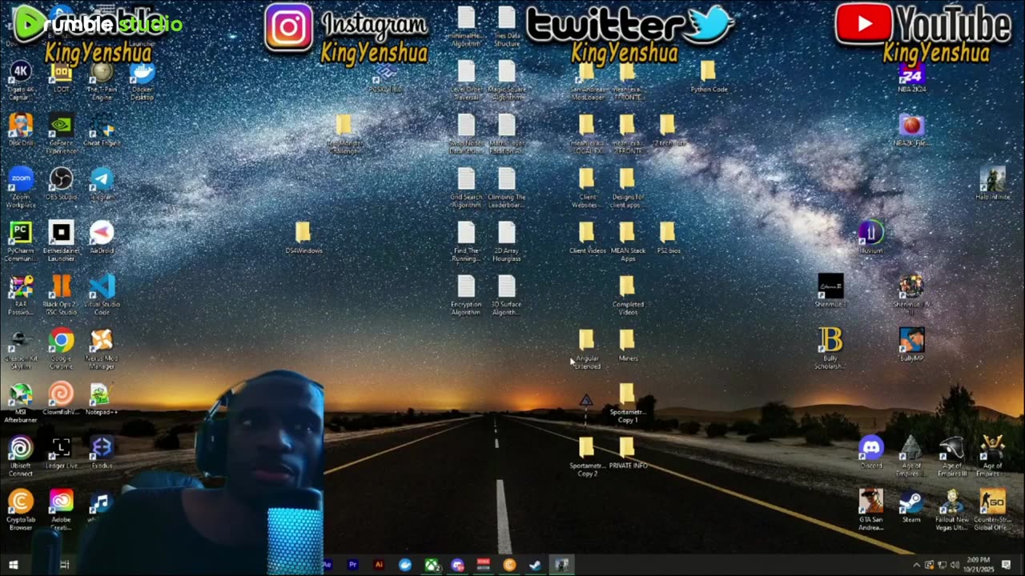Click the Nexus Mod Manager icon

tap(102, 349)
